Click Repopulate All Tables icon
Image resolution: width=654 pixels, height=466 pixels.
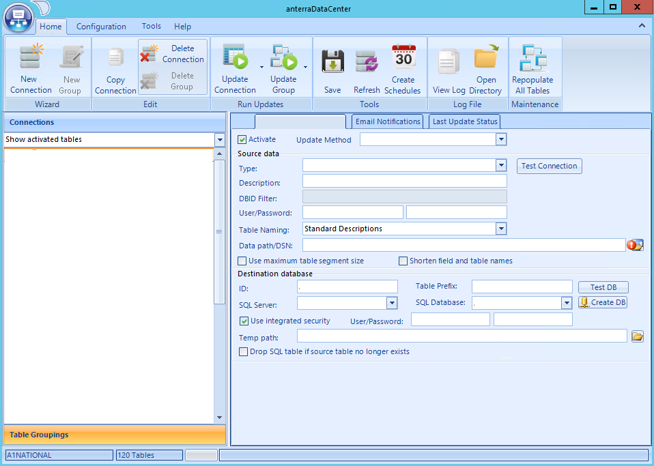[x=532, y=59]
